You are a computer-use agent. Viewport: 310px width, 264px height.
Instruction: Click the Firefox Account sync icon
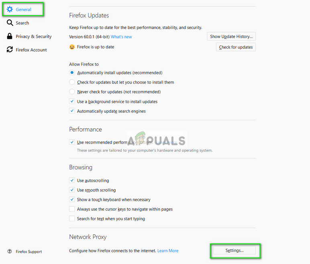pyautogui.click(x=10, y=50)
